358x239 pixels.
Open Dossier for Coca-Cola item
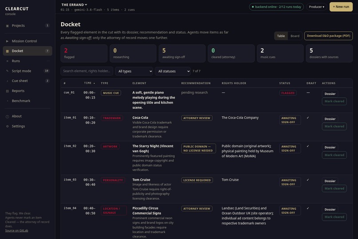click(x=330, y=119)
